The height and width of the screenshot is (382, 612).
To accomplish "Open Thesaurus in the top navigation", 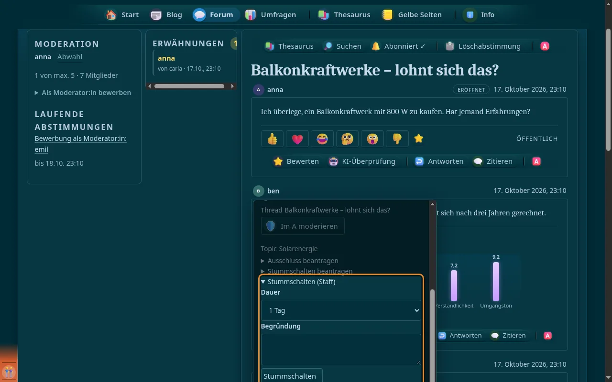I will coord(344,15).
